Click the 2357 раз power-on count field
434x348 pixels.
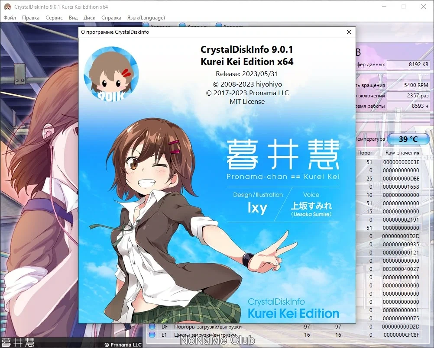pos(408,95)
